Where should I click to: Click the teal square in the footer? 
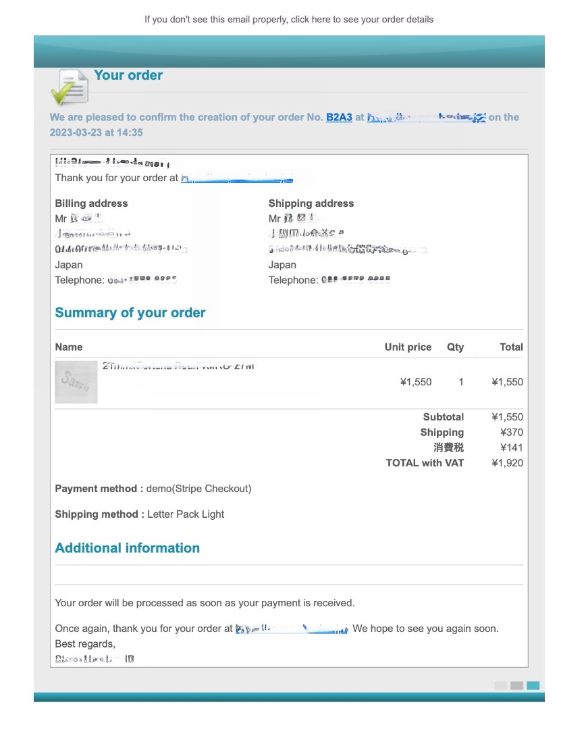(533, 685)
